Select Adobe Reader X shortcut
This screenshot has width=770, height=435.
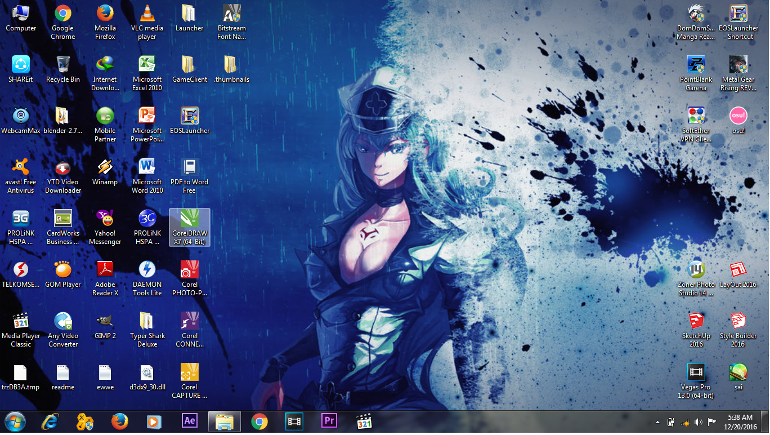[105, 278]
